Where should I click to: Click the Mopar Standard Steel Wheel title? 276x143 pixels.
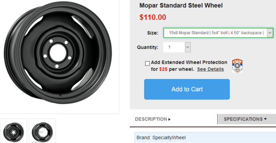[181, 6]
